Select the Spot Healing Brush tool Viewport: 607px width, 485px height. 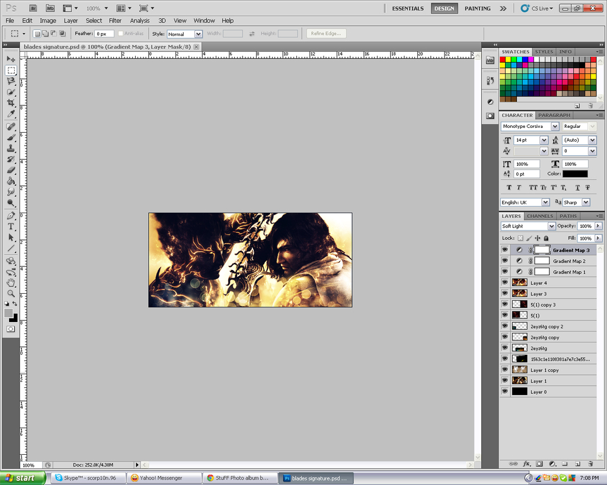click(x=11, y=127)
